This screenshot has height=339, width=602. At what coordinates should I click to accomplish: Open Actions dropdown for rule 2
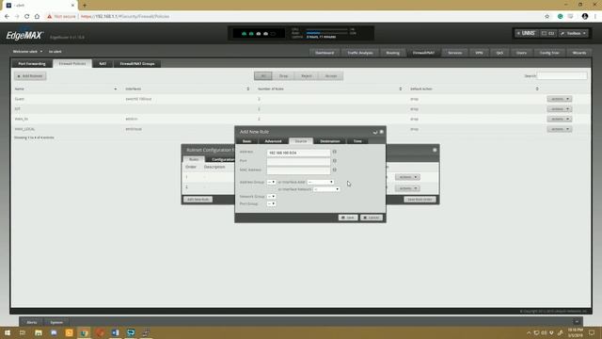407,188
